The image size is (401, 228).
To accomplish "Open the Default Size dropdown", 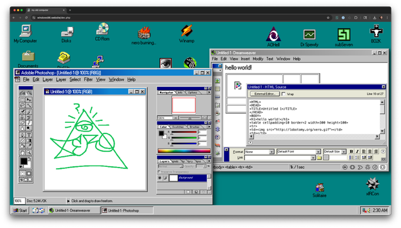I will [x=344, y=152].
